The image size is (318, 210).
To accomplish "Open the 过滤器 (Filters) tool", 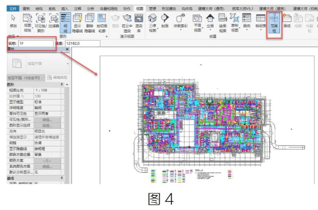I will (x=54, y=21).
